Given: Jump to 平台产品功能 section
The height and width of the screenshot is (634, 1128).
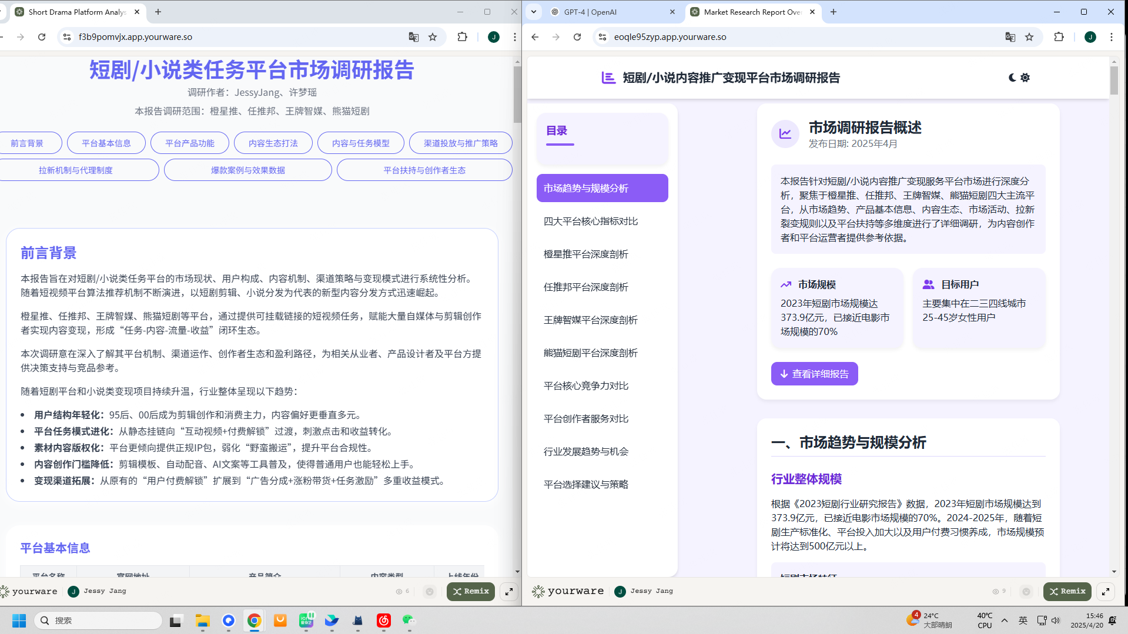Looking at the screenshot, I should point(190,143).
